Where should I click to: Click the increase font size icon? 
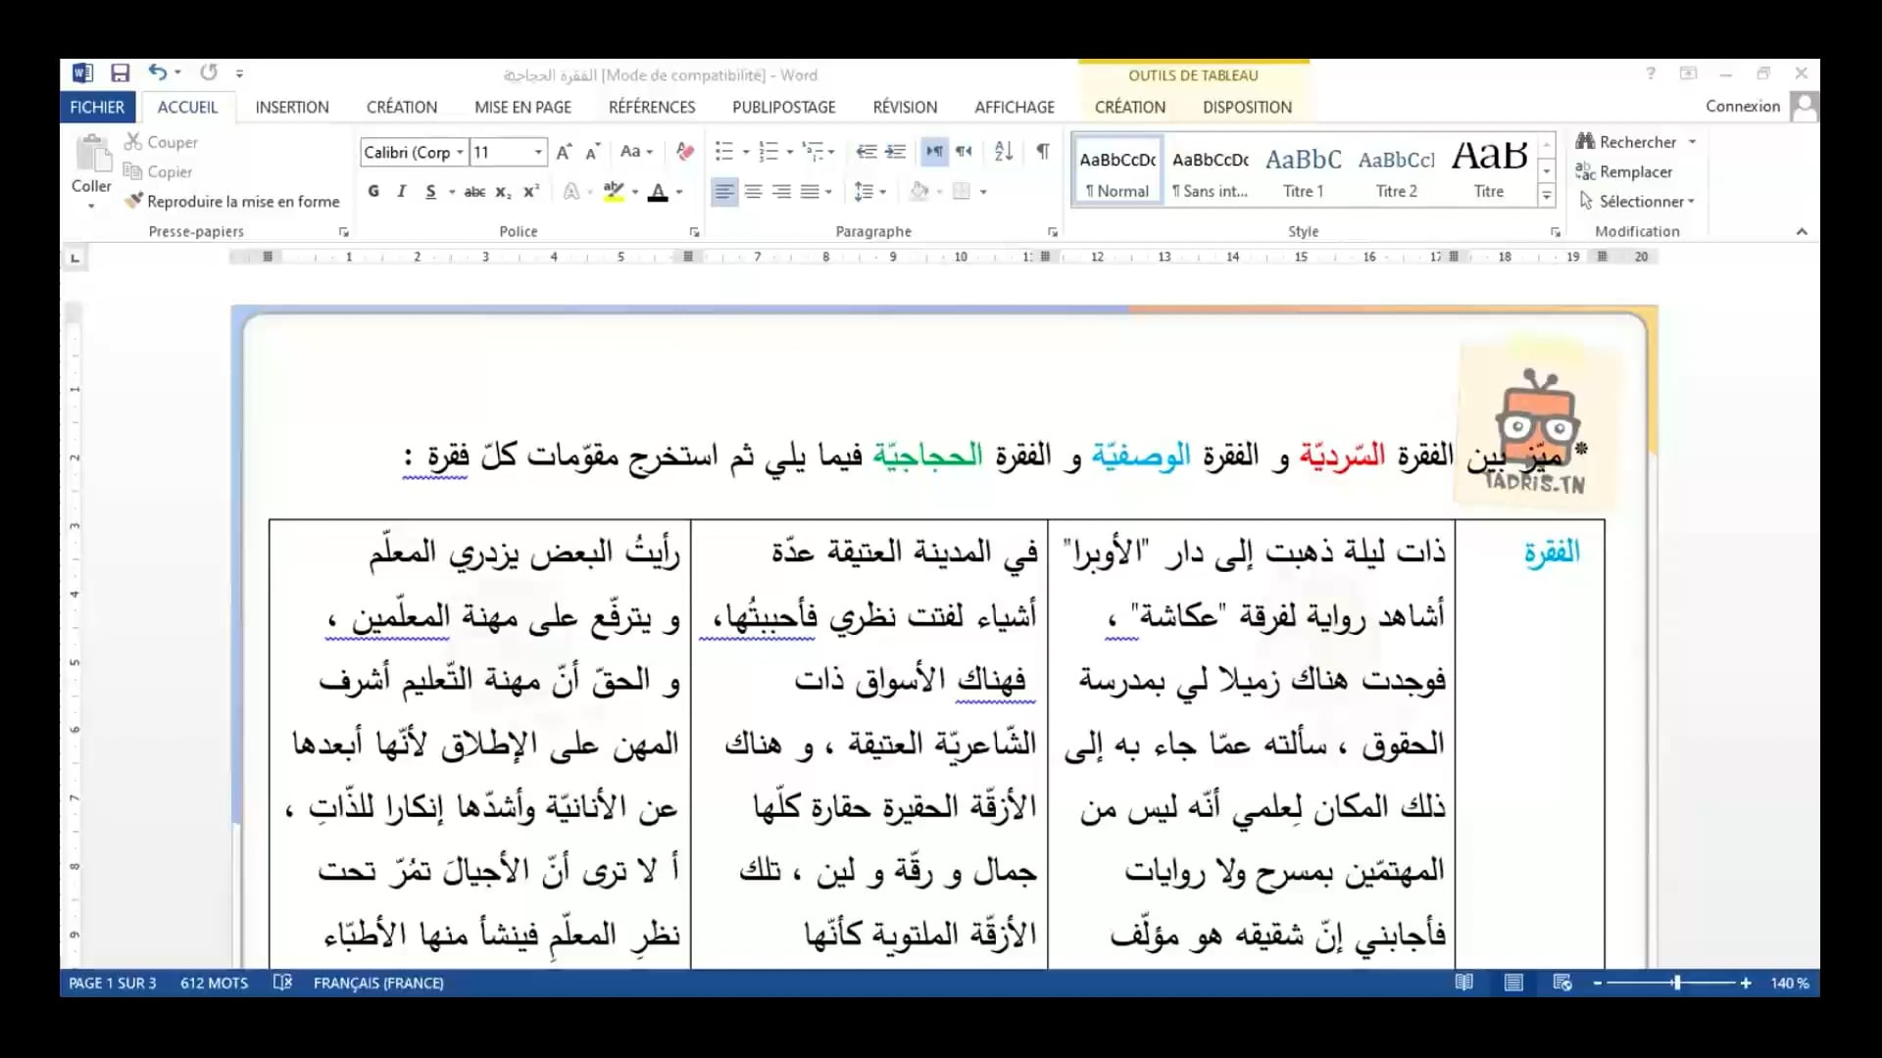coord(564,152)
